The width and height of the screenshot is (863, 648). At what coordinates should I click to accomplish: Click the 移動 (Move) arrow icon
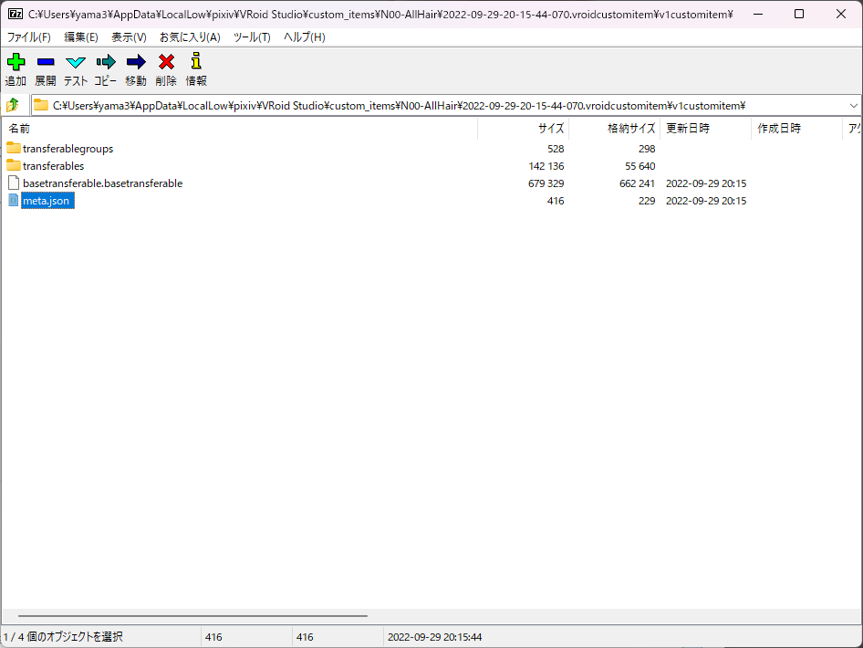136,62
